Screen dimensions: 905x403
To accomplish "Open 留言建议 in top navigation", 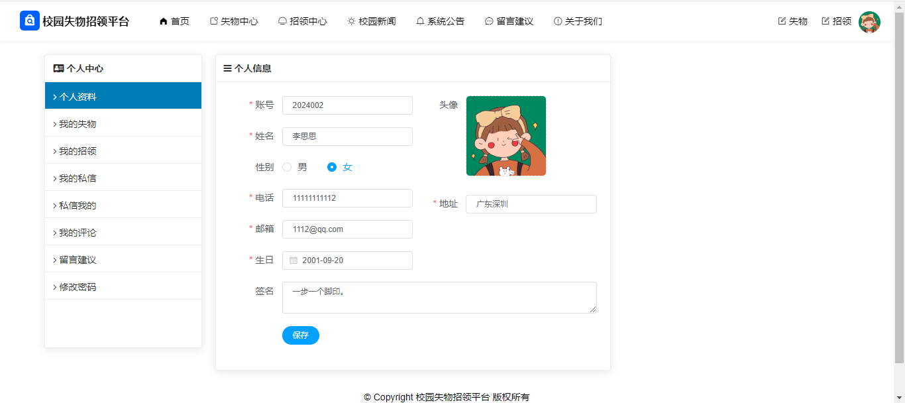I will pyautogui.click(x=509, y=21).
